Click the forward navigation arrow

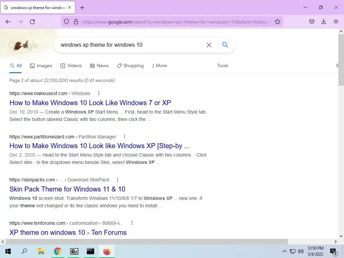coord(20,22)
